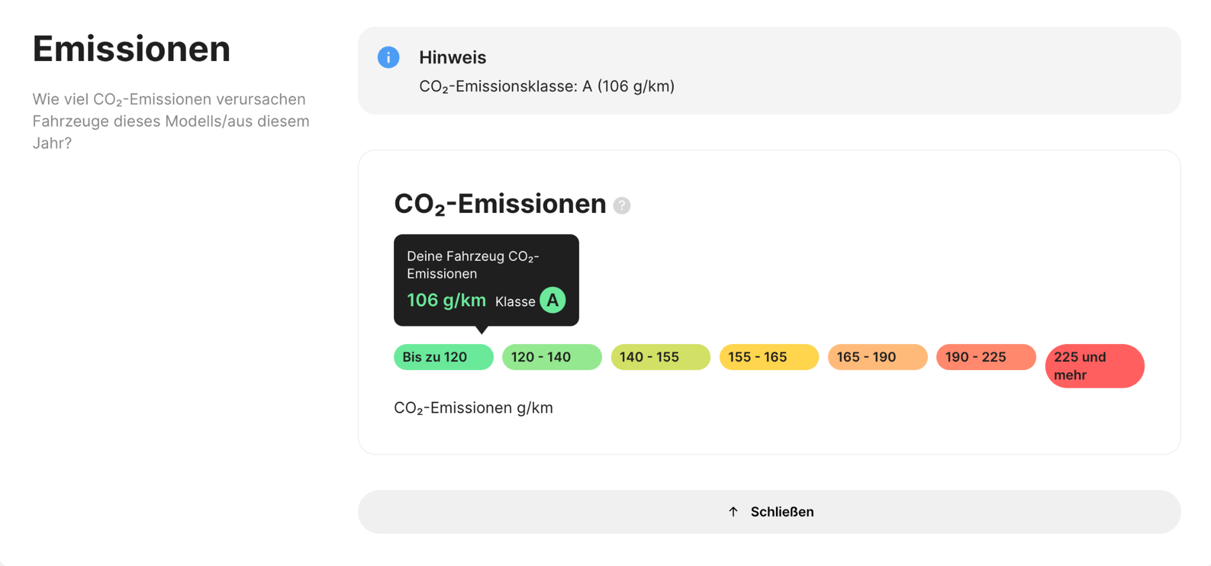Select the green Klasse A badge

(553, 300)
